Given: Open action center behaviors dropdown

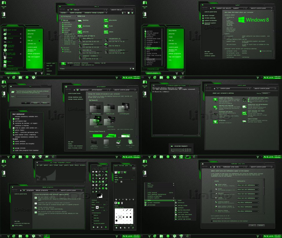Looking at the screenshot, I should tap(248, 185).
